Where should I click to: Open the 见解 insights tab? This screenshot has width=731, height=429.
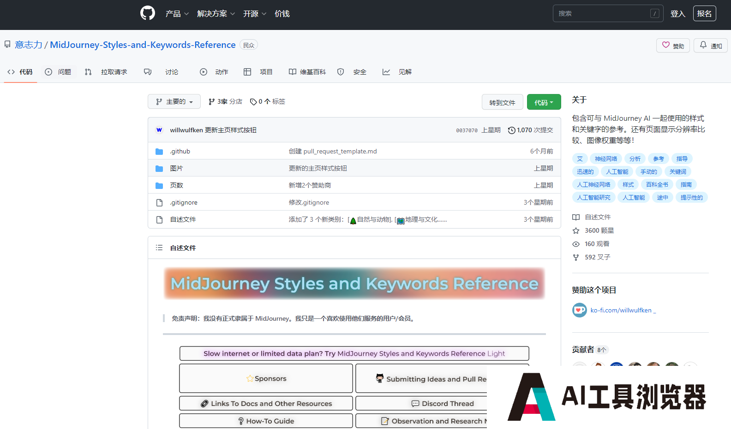coord(397,72)
